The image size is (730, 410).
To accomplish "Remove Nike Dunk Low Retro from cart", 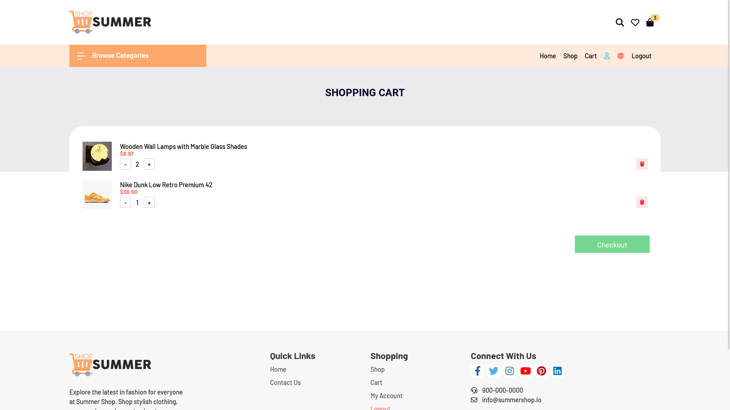I will pyautogui.click(x=642, y=202).
